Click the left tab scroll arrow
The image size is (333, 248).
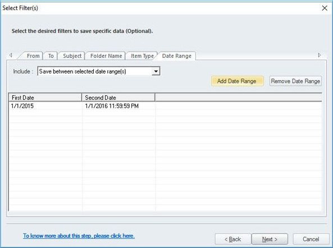[x=11, y=55]
